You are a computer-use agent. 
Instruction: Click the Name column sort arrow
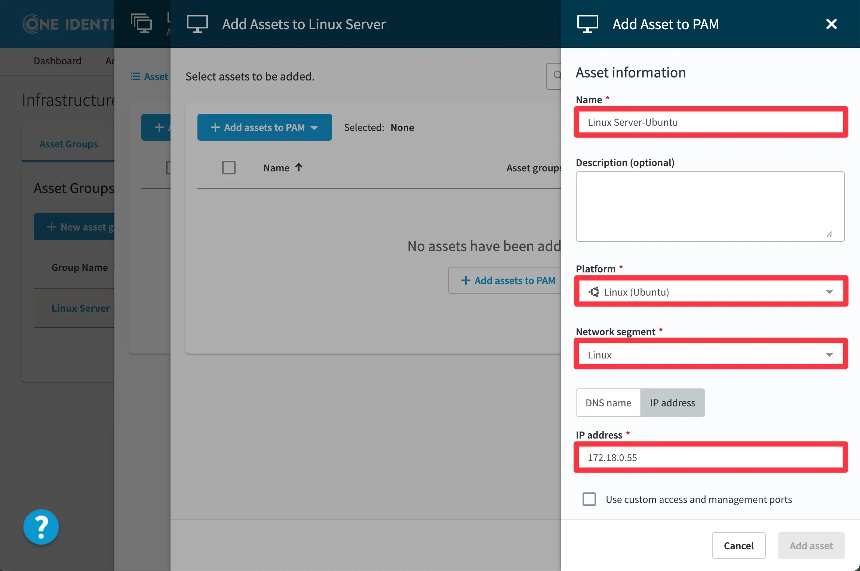tap(298, 167)
